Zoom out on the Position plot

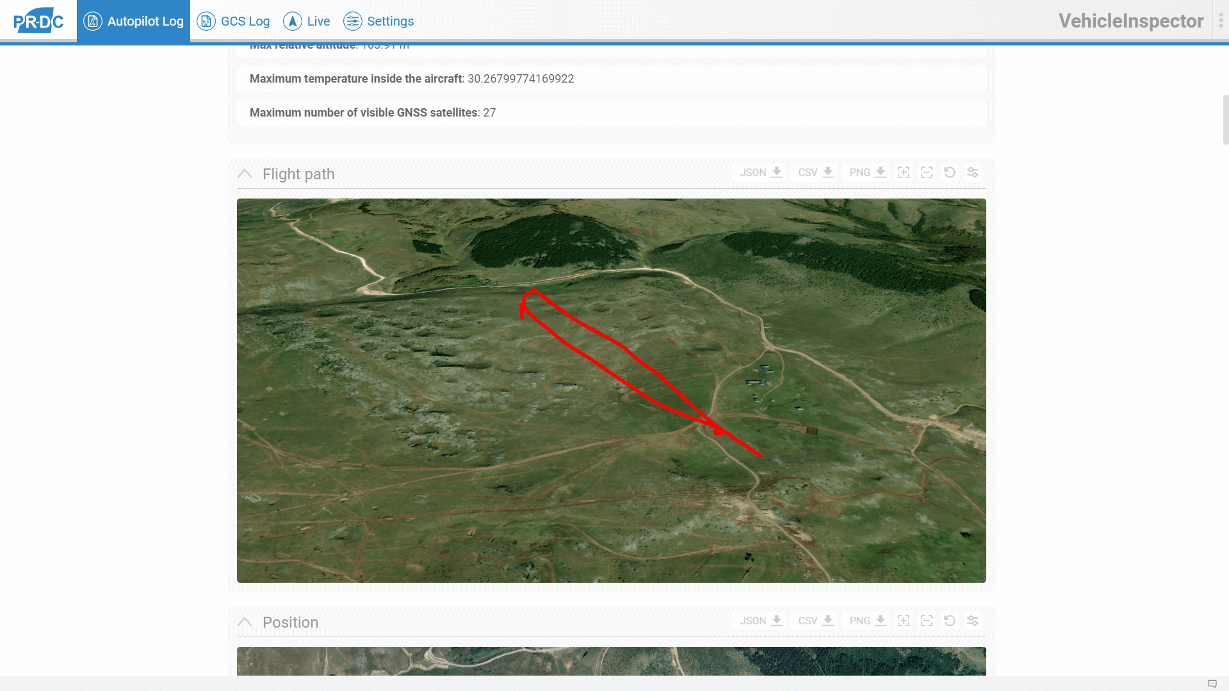pos(926,621)
